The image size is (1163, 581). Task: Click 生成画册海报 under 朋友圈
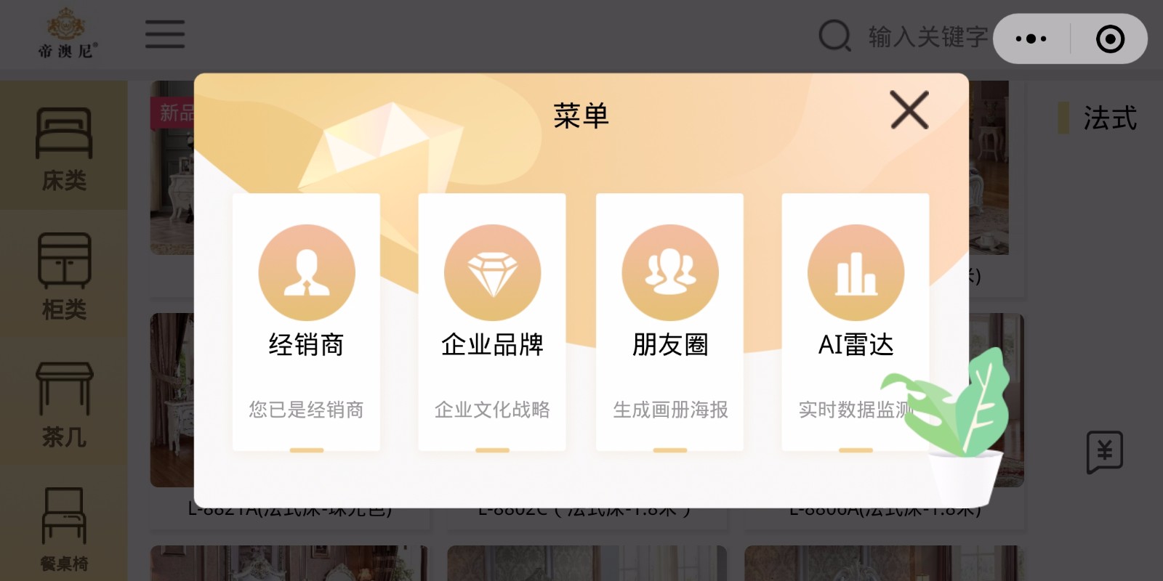[669, 410]
